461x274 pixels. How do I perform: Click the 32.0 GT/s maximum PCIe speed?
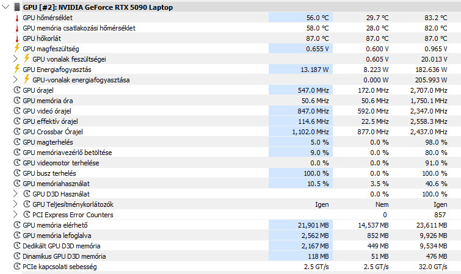[433, 267]
